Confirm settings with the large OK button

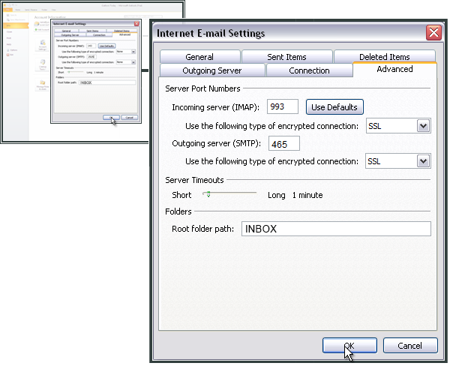[x=349, y=346]
